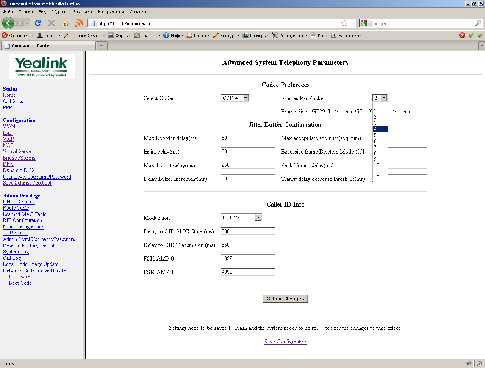The width and height of the screenshot is (485, 368).
Task: Open the Modulation CID_V23 dropdown
Action: coord(241,217)
